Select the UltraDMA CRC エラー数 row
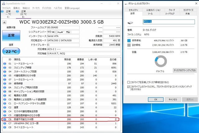Image resolution: width=199 pixels, height=133 pixels. (x=62, y=123)
